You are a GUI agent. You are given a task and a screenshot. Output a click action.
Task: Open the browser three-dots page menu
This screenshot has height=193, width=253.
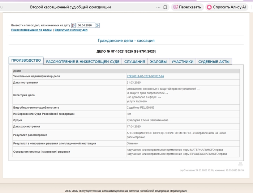(158, 7)
